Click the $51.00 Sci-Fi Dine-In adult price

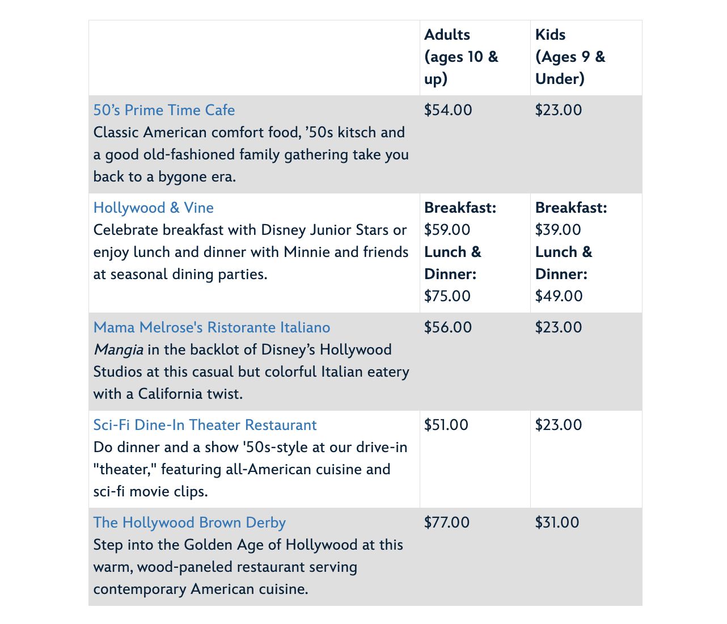point(446,425)
